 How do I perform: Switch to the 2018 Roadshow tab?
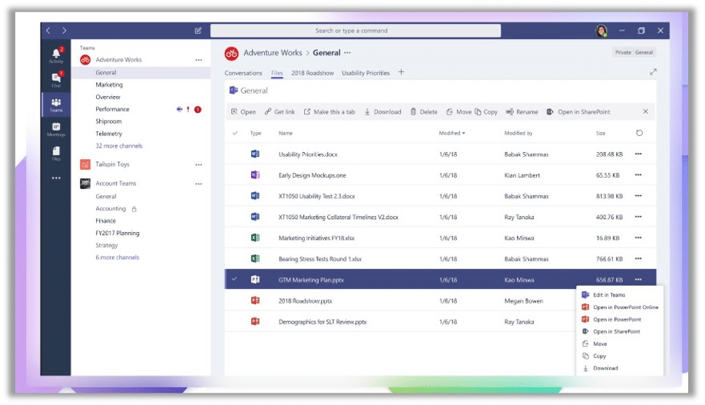pos(313,73)
